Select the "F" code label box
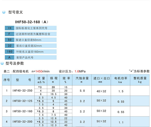This screenshot has width=151, height=127. coord(9,34)
